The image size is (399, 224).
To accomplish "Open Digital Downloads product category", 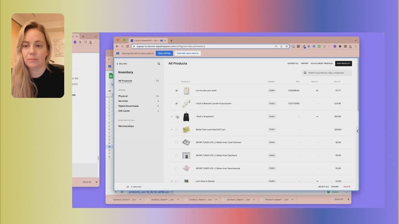I will (x=128, y=106).
